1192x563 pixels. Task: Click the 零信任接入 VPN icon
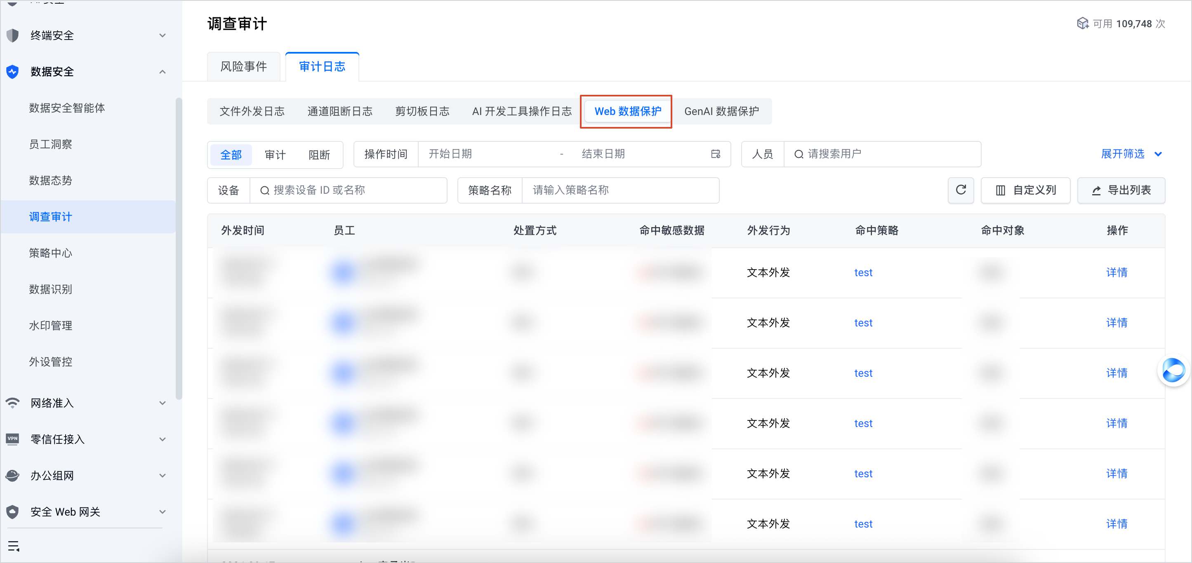[12, 439]
